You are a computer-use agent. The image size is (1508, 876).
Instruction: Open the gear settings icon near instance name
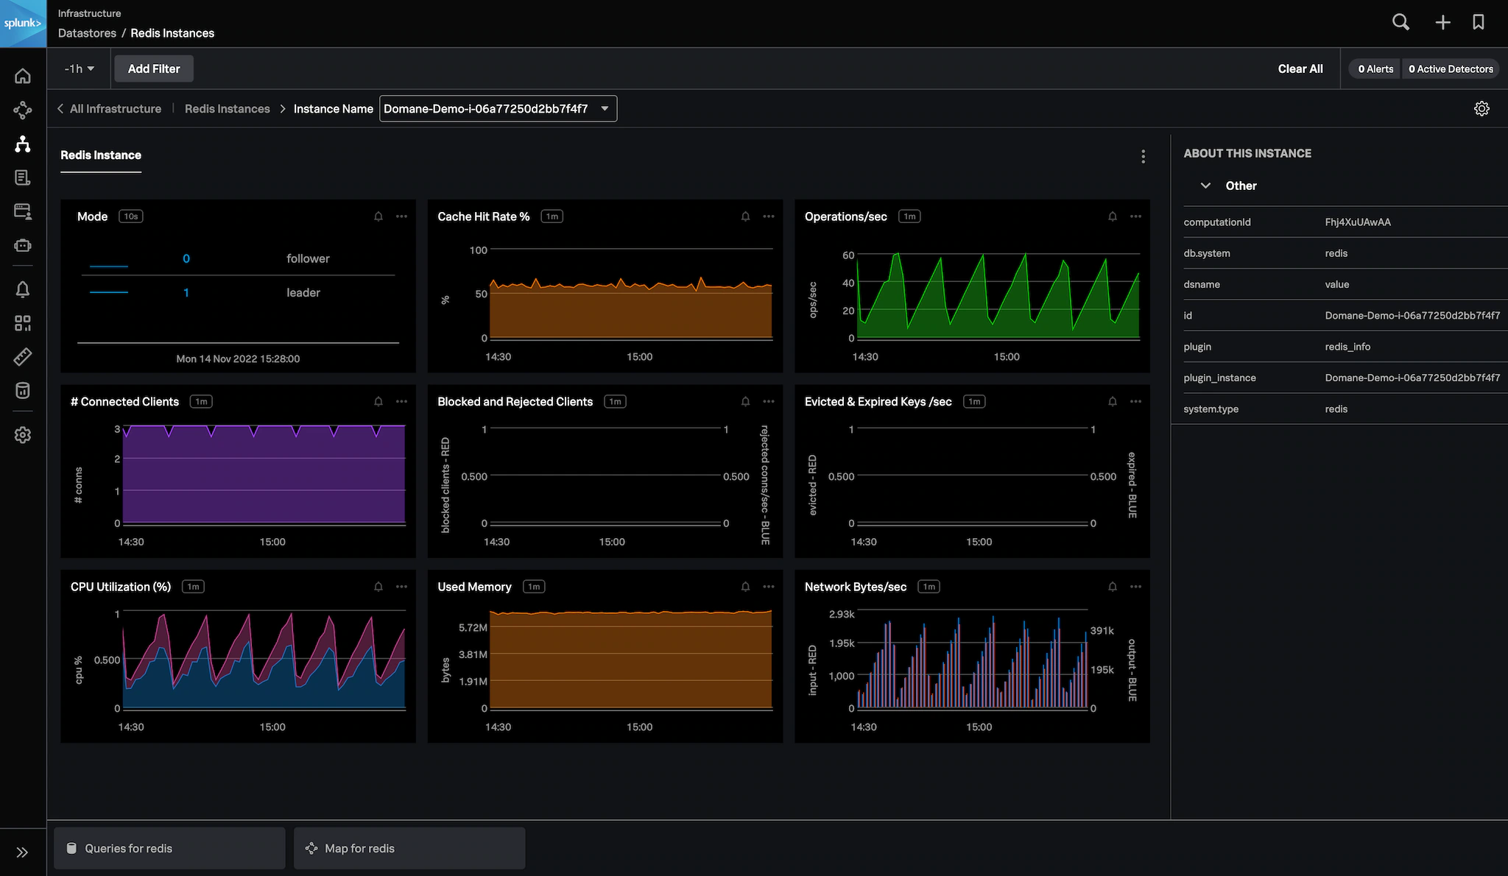coord(1481,109)
